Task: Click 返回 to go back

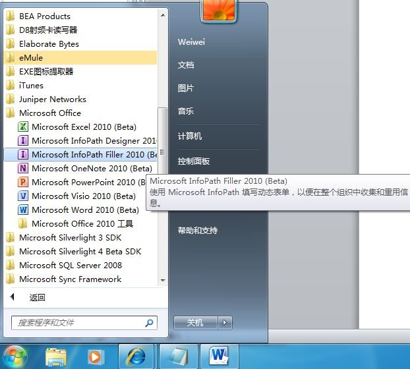Action: tap(38, 297)
